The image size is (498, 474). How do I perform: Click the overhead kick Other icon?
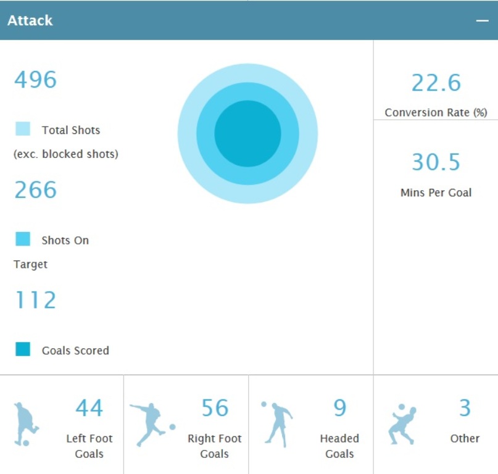coord(402,425)
